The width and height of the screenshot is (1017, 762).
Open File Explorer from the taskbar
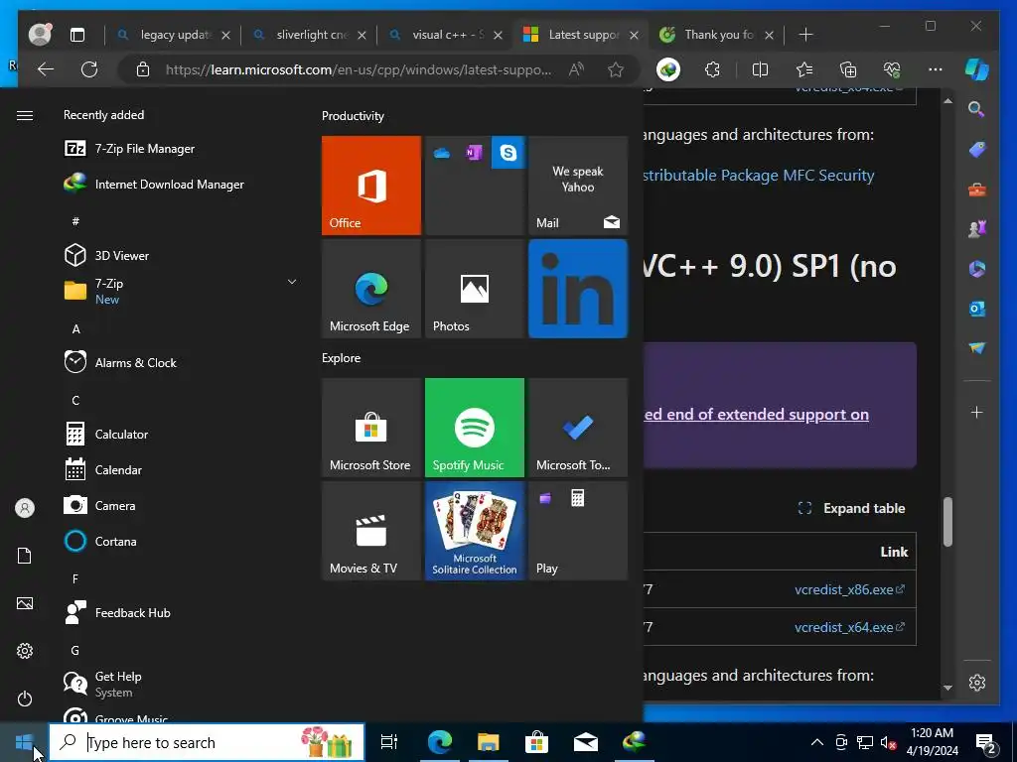point(488,742)
